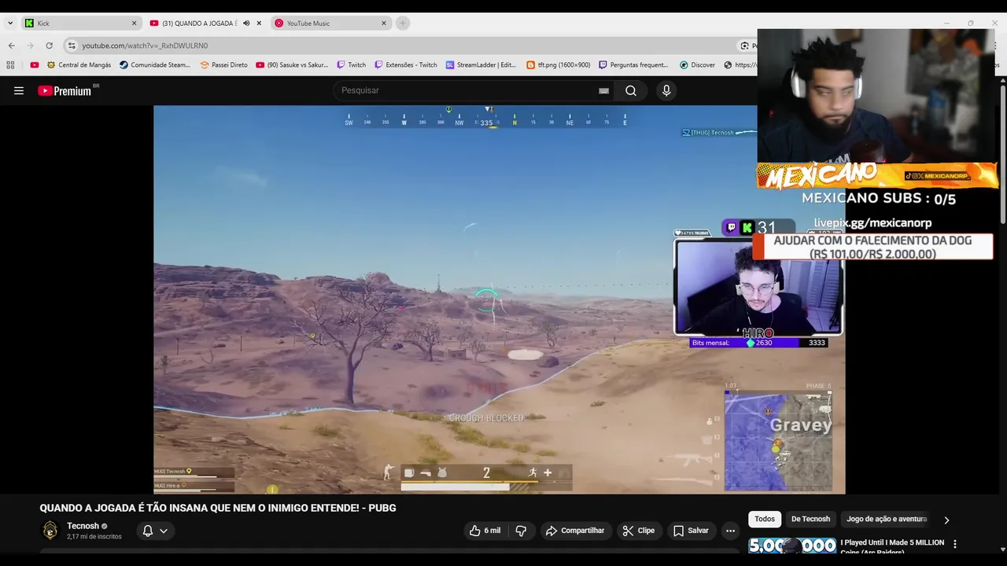
Task: Click the video player to pause
Action: (499, 300)
